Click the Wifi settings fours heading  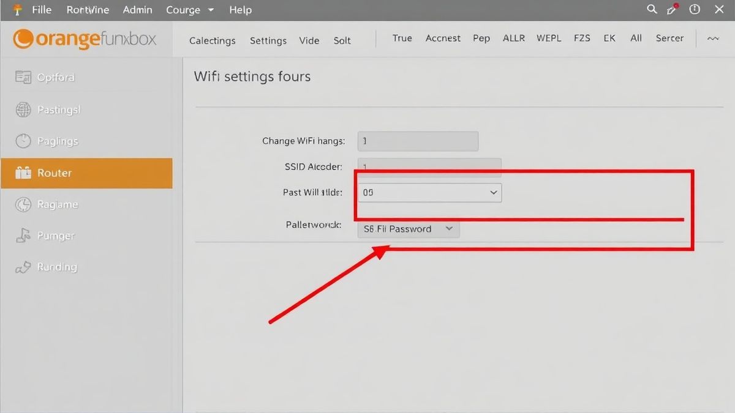tap(252, 76)
